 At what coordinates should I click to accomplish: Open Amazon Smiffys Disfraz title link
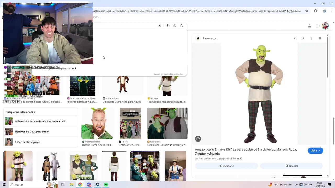246,152
